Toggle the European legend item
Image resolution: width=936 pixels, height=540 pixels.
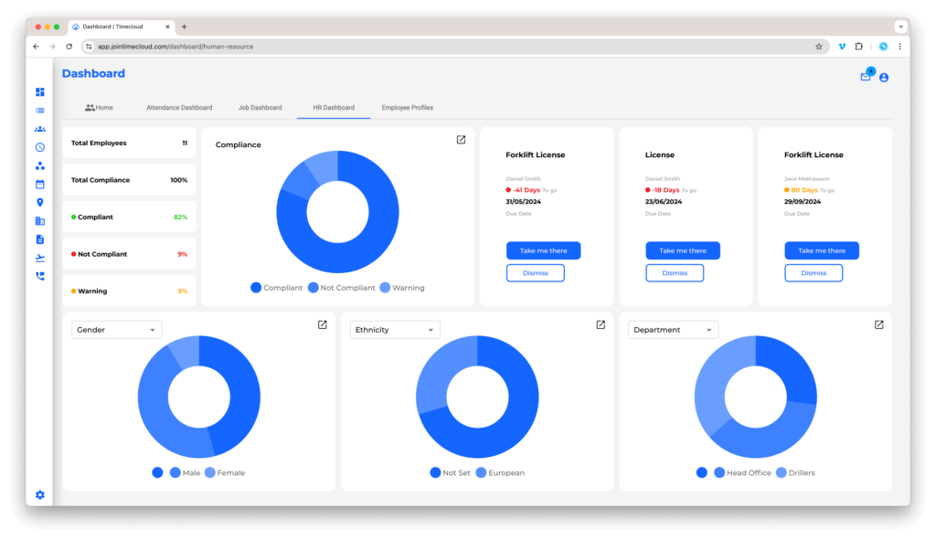(500, 472)
